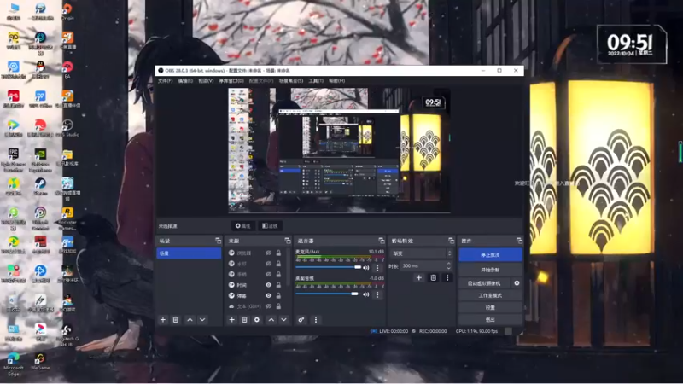Open the 场景集合(S) menu
The height and width of the screenshot is (384, 683).
(x=291, y=81)
